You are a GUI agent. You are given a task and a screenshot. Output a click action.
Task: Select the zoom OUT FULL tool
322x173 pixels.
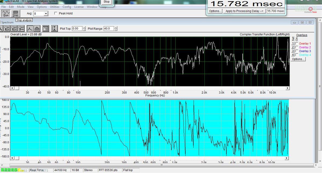pos(21,28)
